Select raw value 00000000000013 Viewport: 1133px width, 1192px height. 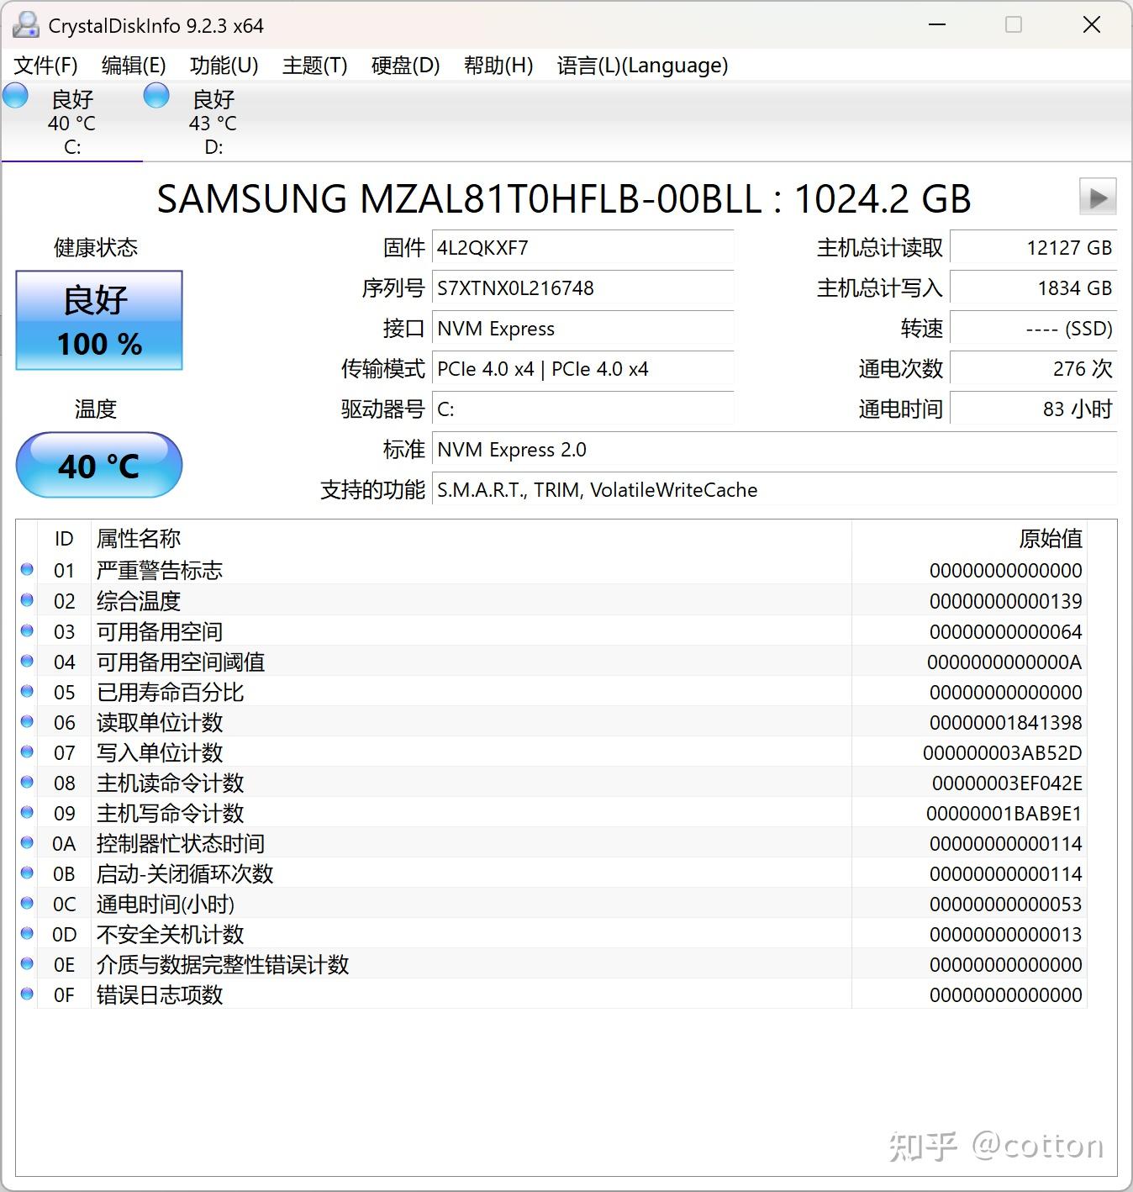(x=1005, y=934)
